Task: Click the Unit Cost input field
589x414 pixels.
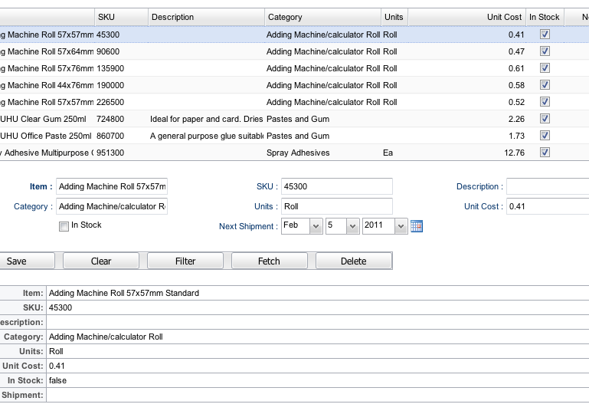Action: pyautogui.click(x=546, y=206)
